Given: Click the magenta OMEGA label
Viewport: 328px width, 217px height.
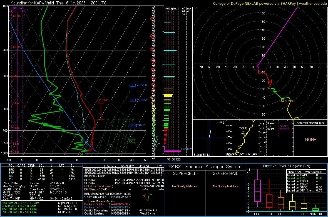Looking at the screenshot, I should coord(17,8).
